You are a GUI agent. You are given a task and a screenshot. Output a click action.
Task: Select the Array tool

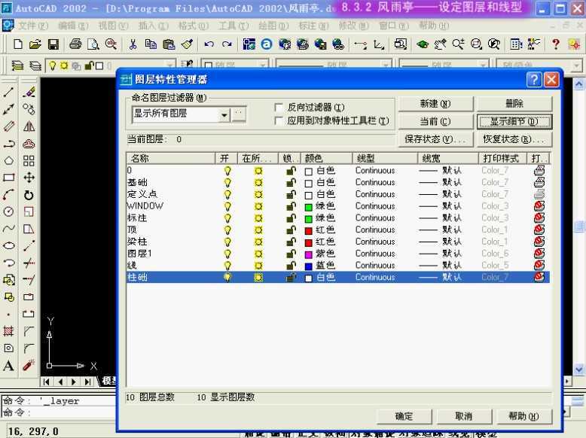pos(29,161)
